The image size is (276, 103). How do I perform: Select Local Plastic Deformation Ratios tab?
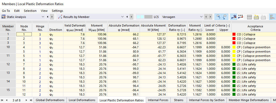(121, 100)
